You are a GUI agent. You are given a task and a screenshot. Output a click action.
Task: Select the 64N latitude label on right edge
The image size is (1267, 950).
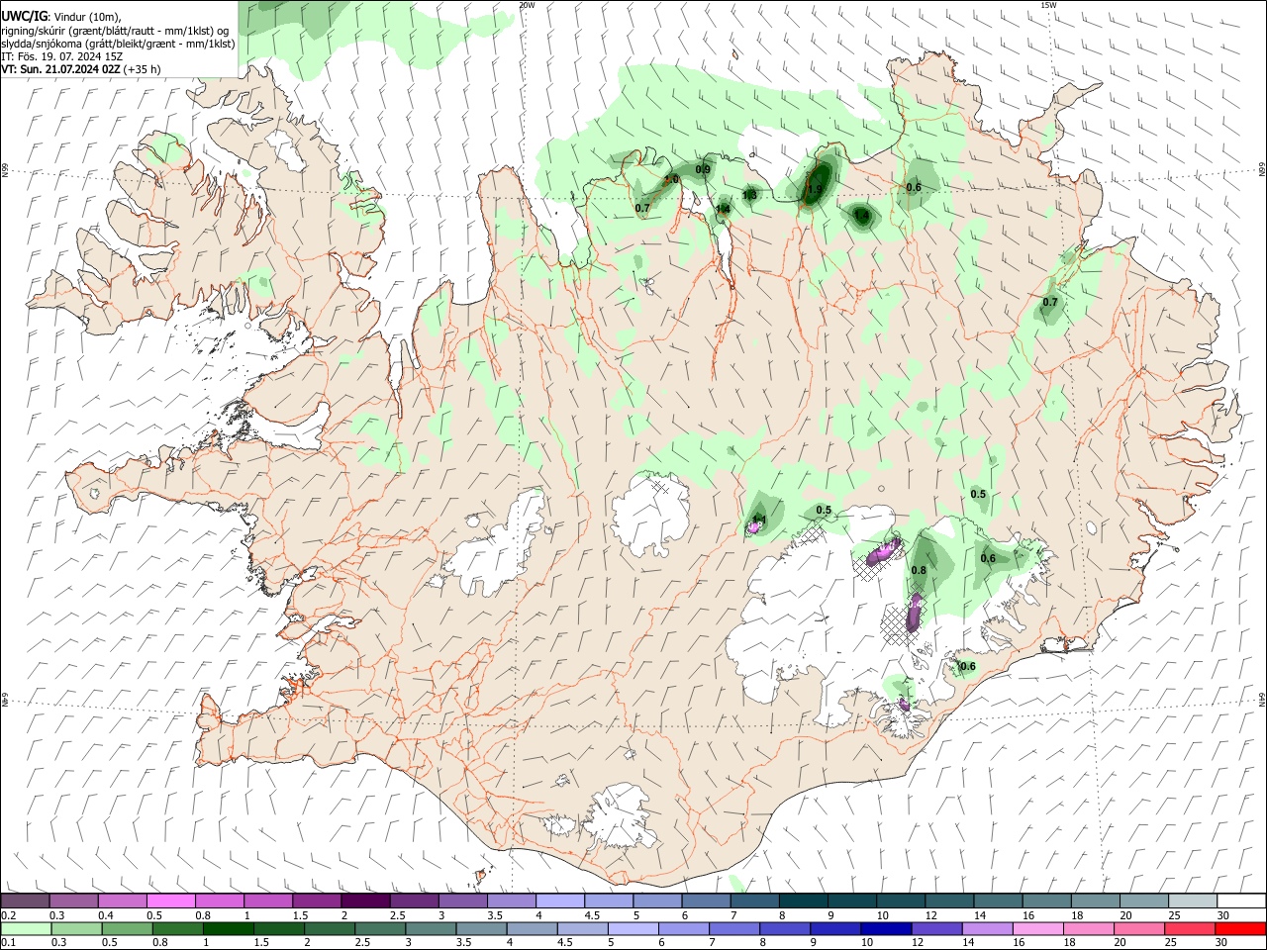pyautogui.click(x=1262, y=699)
